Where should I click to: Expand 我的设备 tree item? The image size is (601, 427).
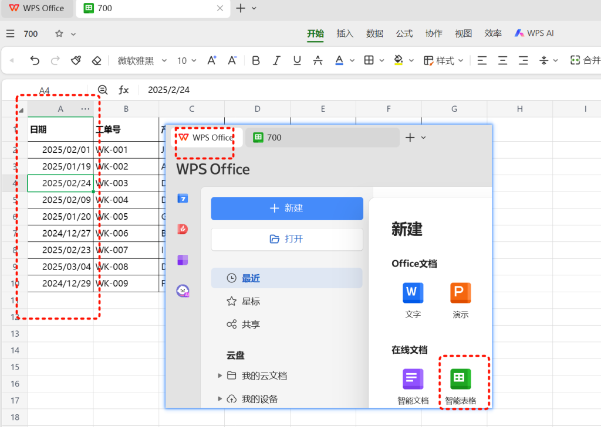[220, 399]
